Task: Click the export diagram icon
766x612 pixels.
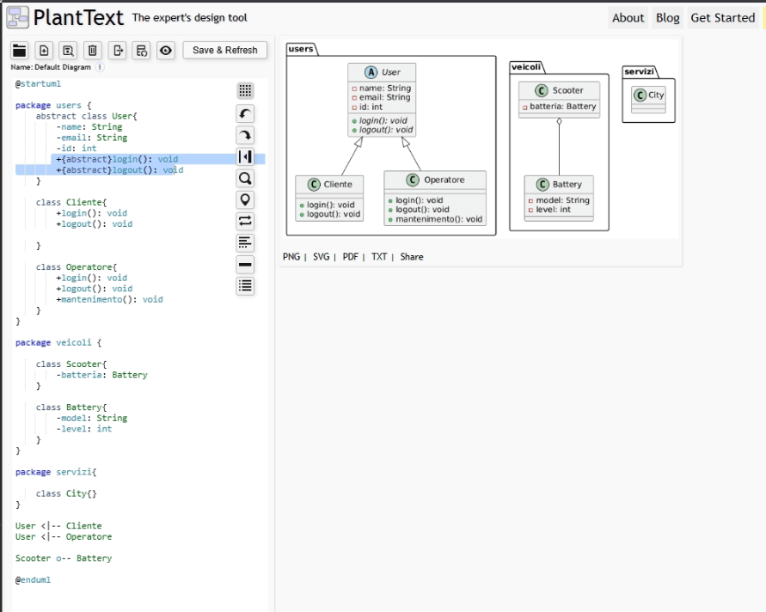Action: click(118, 51)
